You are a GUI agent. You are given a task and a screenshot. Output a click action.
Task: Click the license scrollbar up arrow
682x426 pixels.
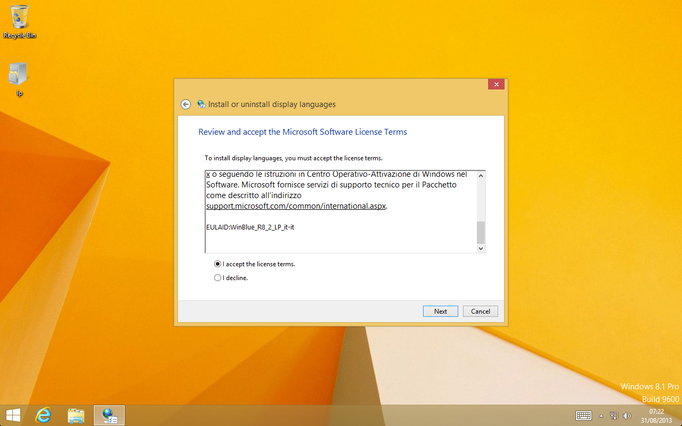(481, 175)
